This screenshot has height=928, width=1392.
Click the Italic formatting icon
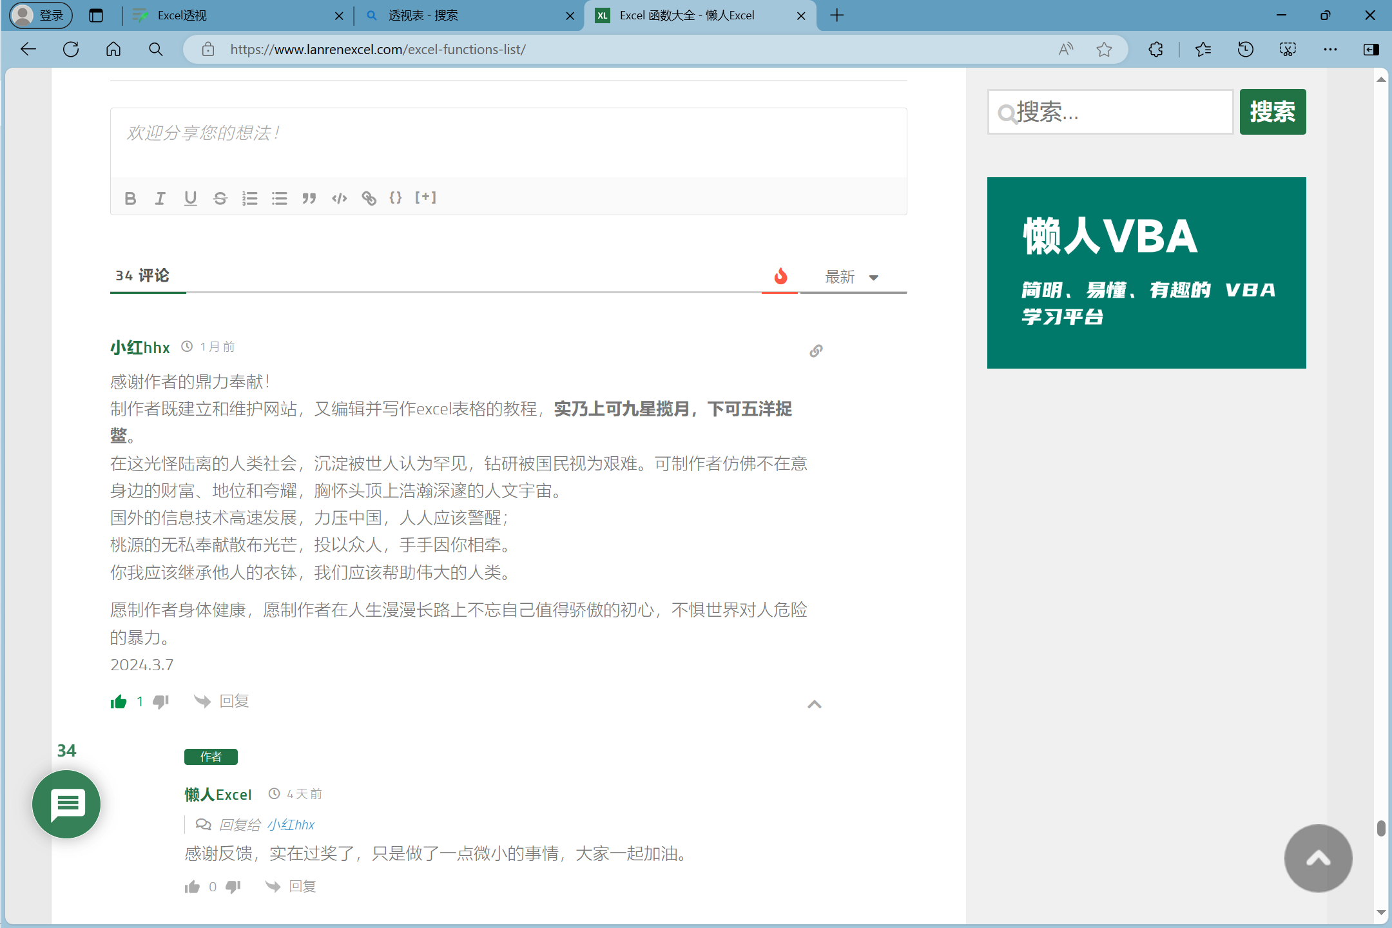click(x=160, y=198)
